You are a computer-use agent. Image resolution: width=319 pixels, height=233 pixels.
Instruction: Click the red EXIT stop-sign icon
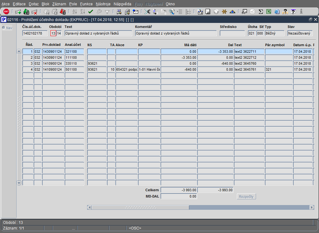click(6, 12)
